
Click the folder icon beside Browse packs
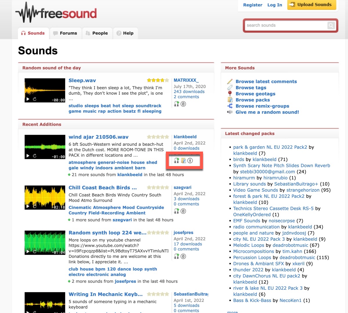click(x=230, y=100)
